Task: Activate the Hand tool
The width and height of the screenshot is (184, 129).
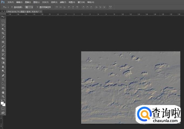Action: 3,92
